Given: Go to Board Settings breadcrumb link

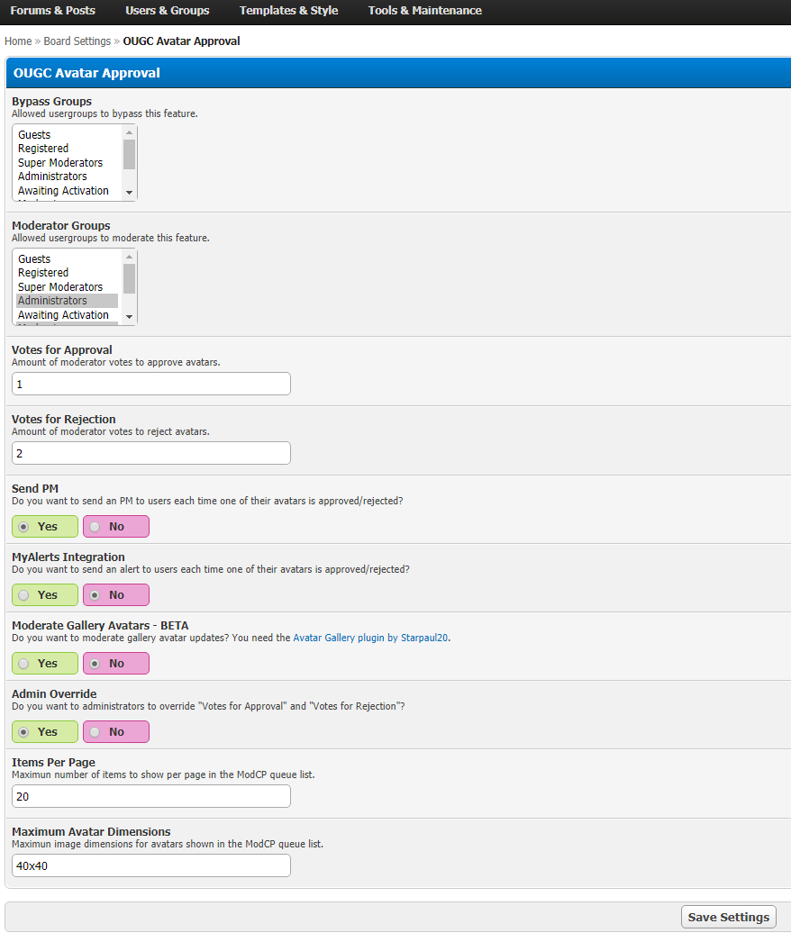Looking at the screenshot, I should [x=77, y=41].
